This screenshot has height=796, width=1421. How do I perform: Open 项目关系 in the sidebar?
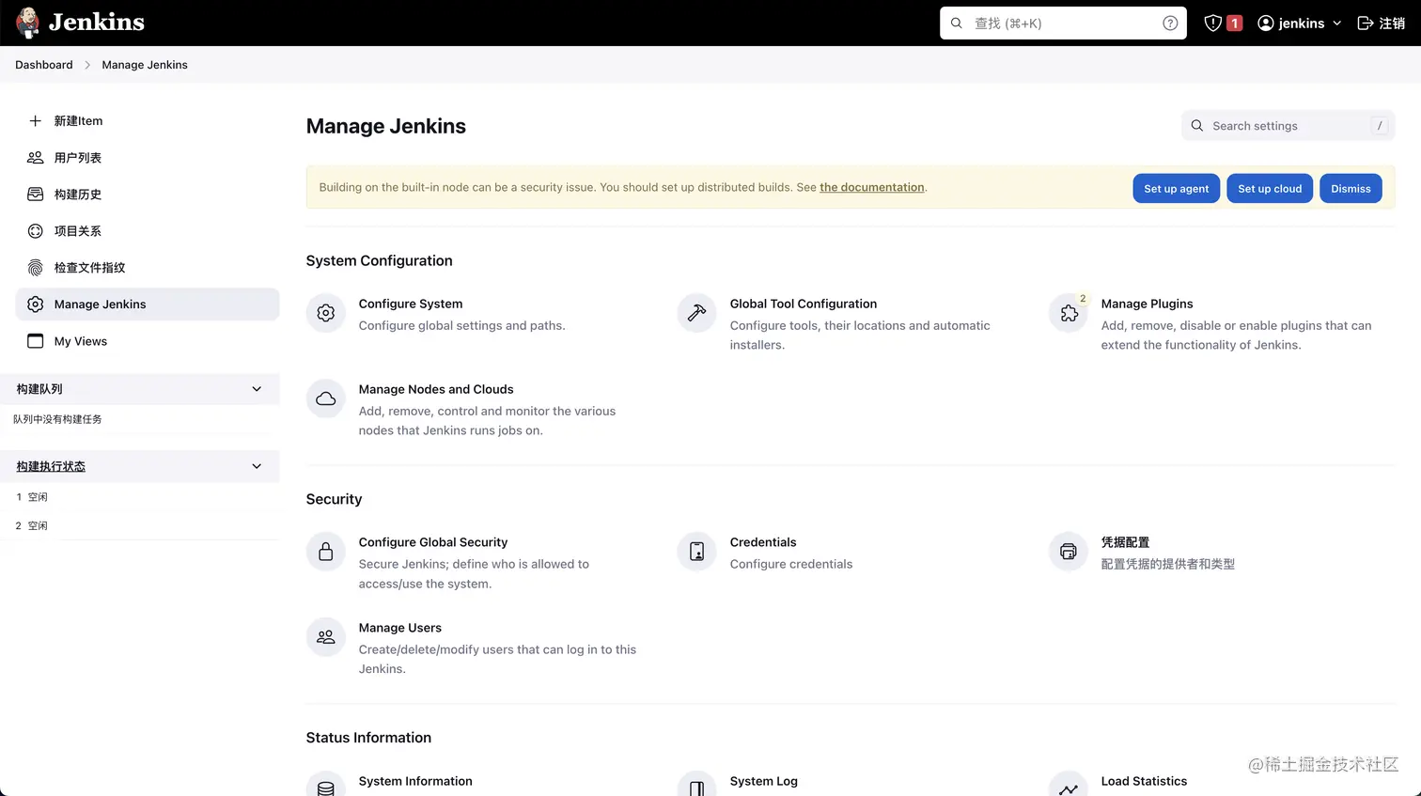148,231
